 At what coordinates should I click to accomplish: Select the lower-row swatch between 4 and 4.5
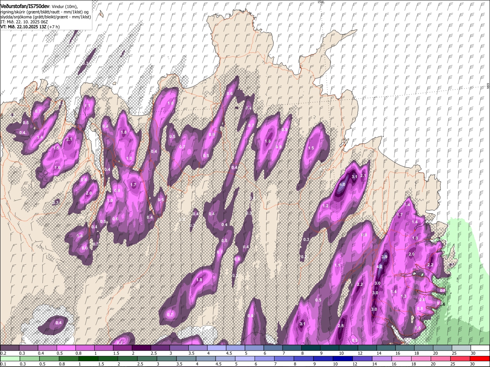click(x=206, y=359)
